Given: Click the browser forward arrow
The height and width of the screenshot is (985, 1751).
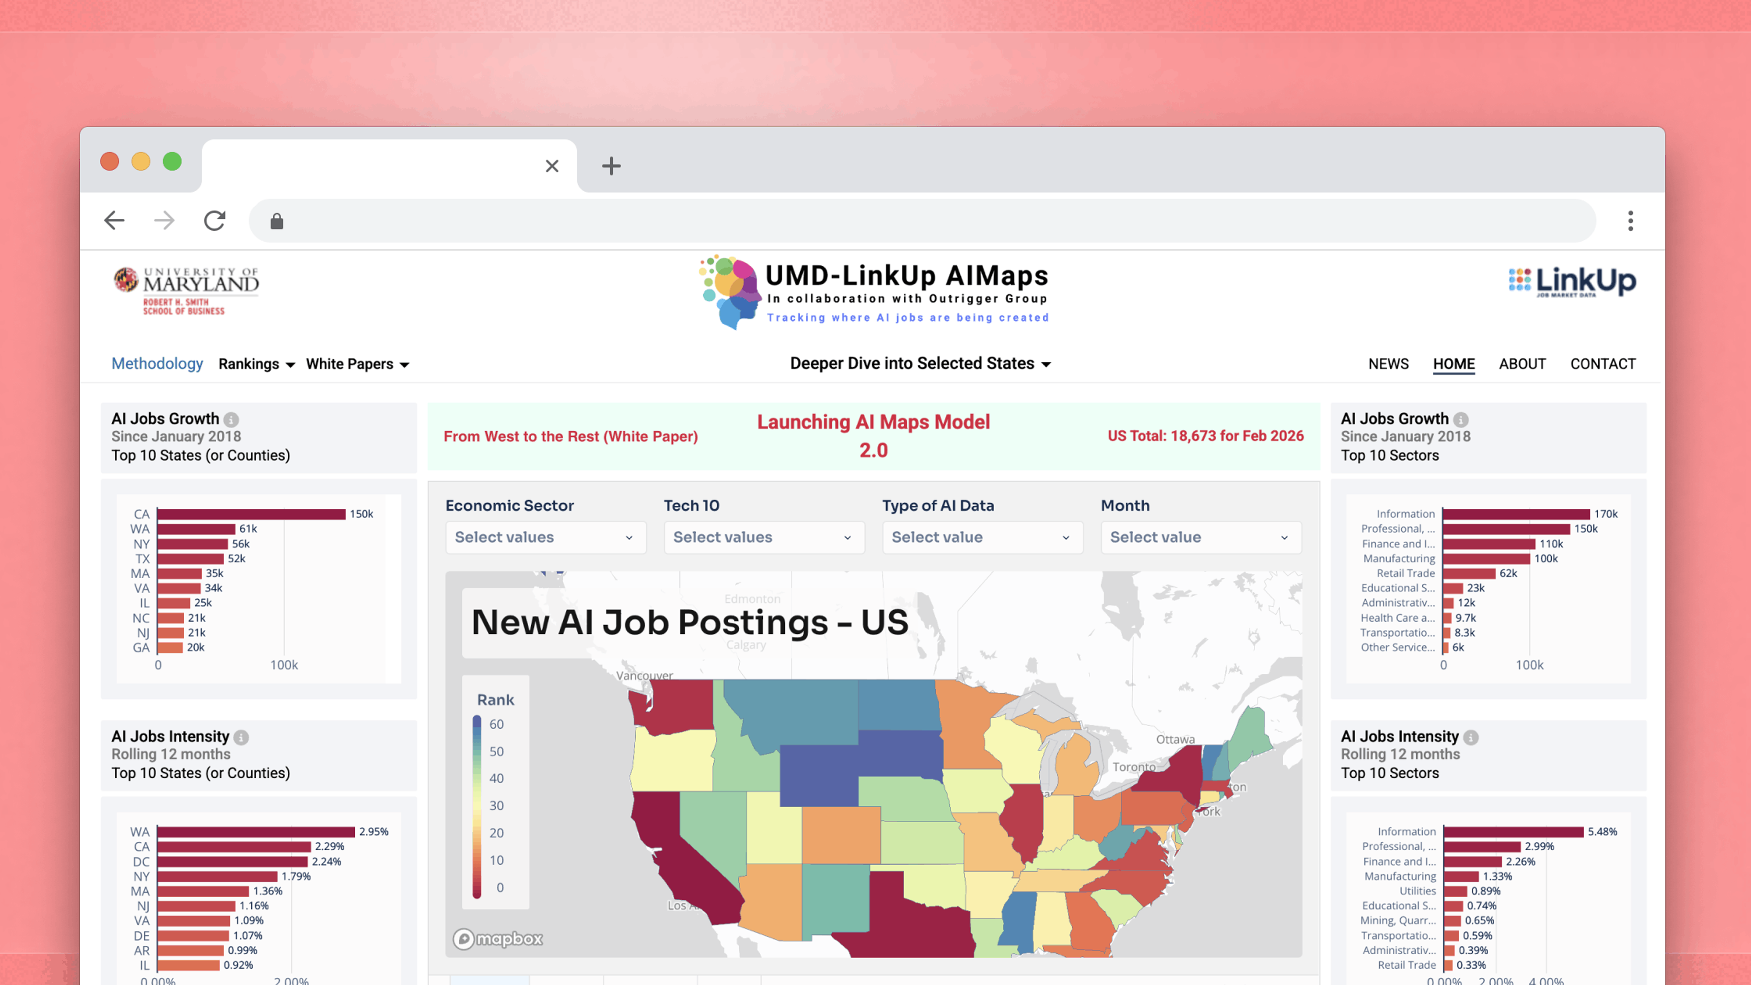Looking at the screenshot, I should pyautogui.click(x=165, y=220).
